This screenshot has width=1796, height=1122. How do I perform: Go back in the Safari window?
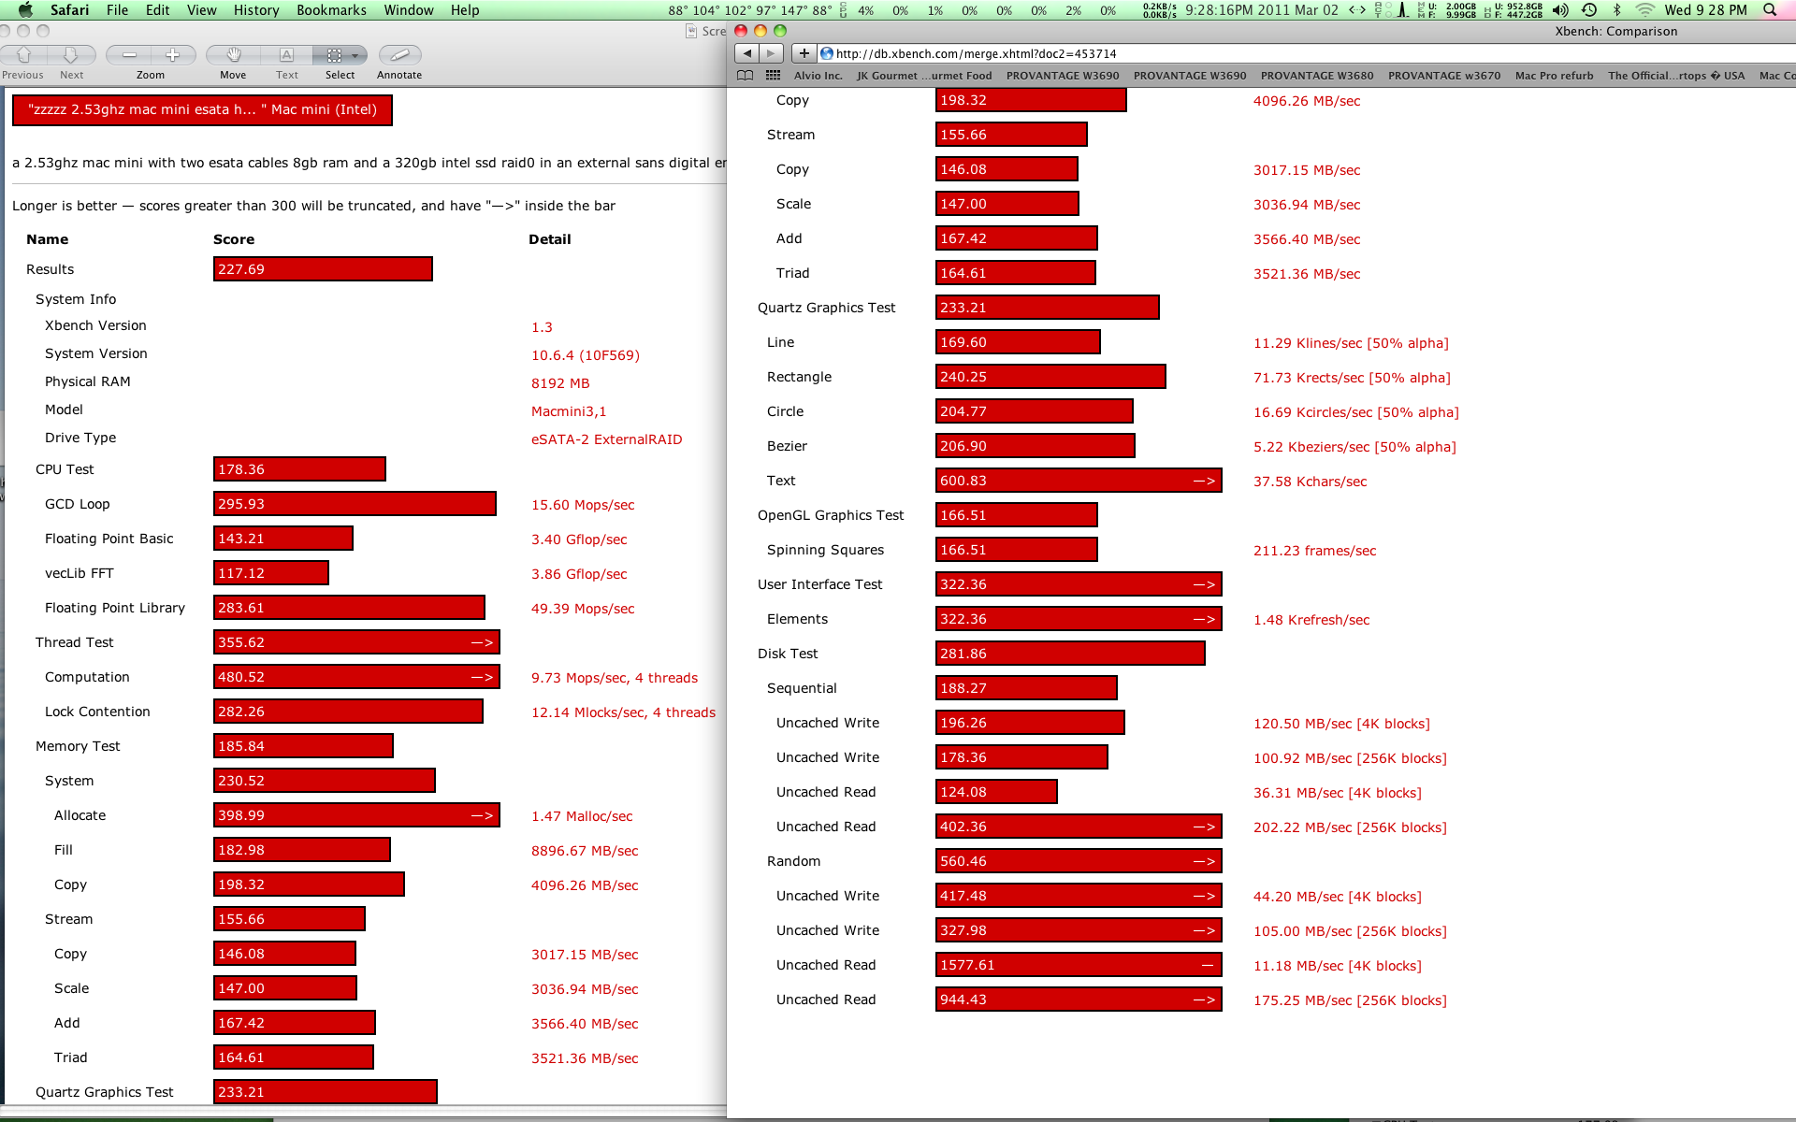[747, 53]
